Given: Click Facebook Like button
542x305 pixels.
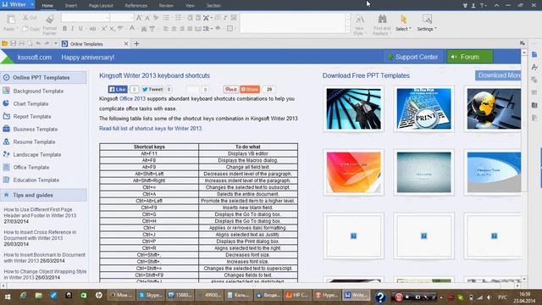Looking at the screenshot, I should click(x=118, y=89).
